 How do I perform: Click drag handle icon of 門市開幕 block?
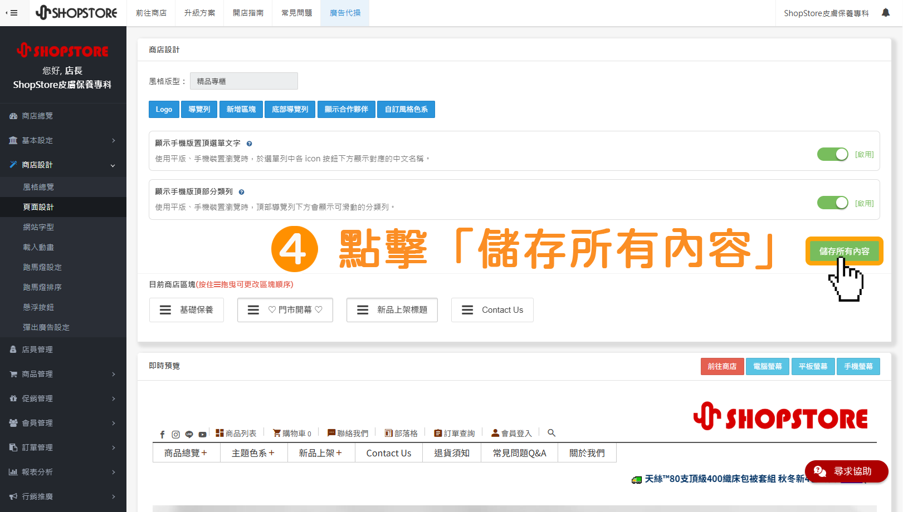click(x=253, y=310)
